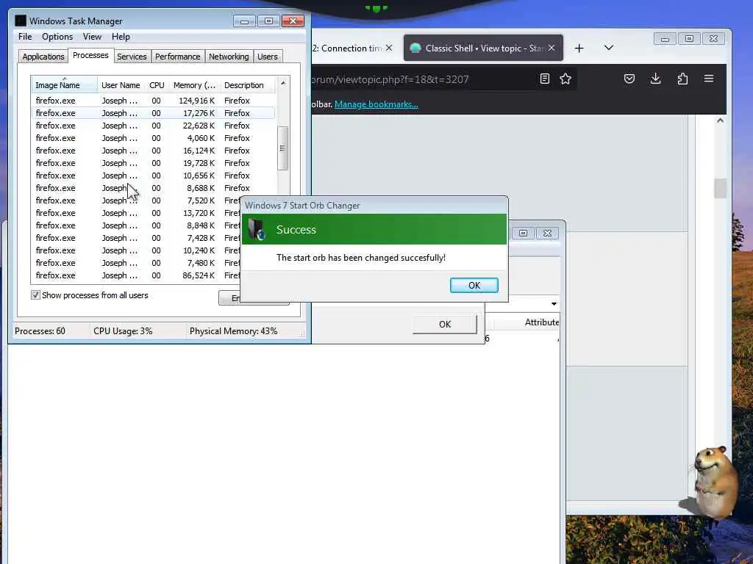Expand the list all tabs chevron in Firefox
Screen dimensions: 753x564
(x=608, y=48)
